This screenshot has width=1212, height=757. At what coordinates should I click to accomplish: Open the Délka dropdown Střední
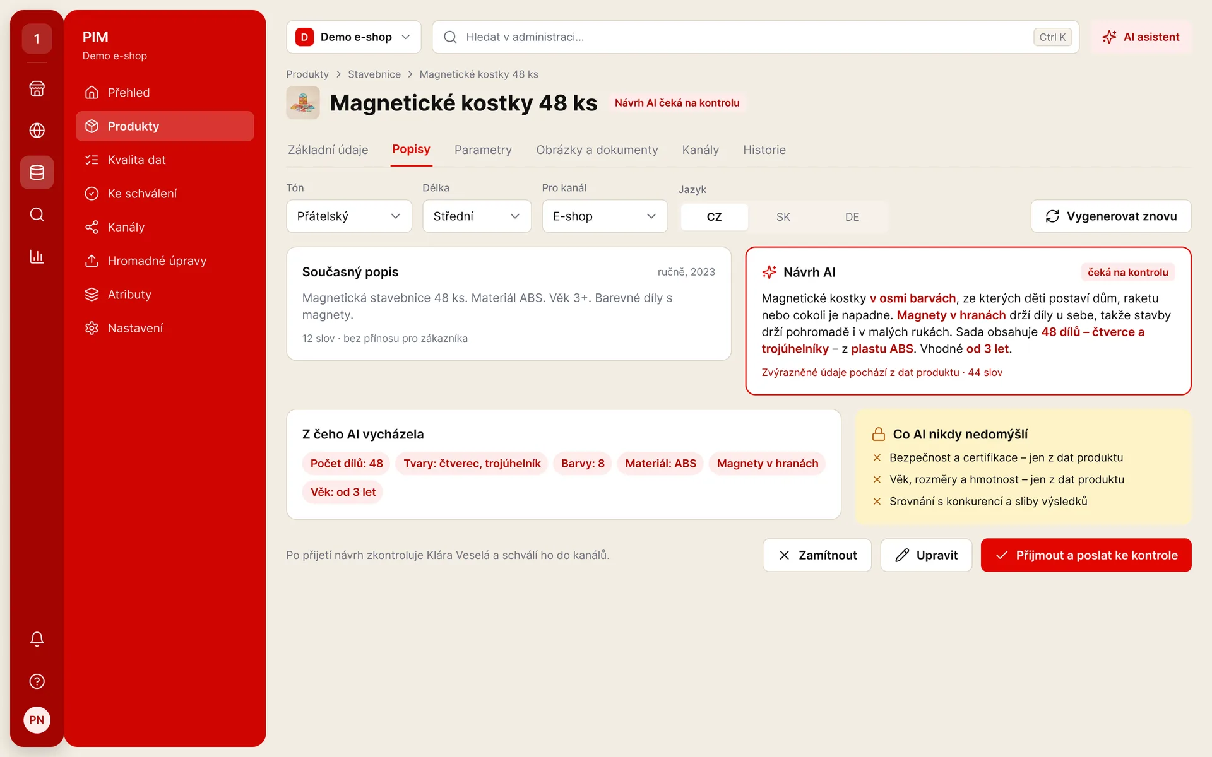click(x=477, y=216)
